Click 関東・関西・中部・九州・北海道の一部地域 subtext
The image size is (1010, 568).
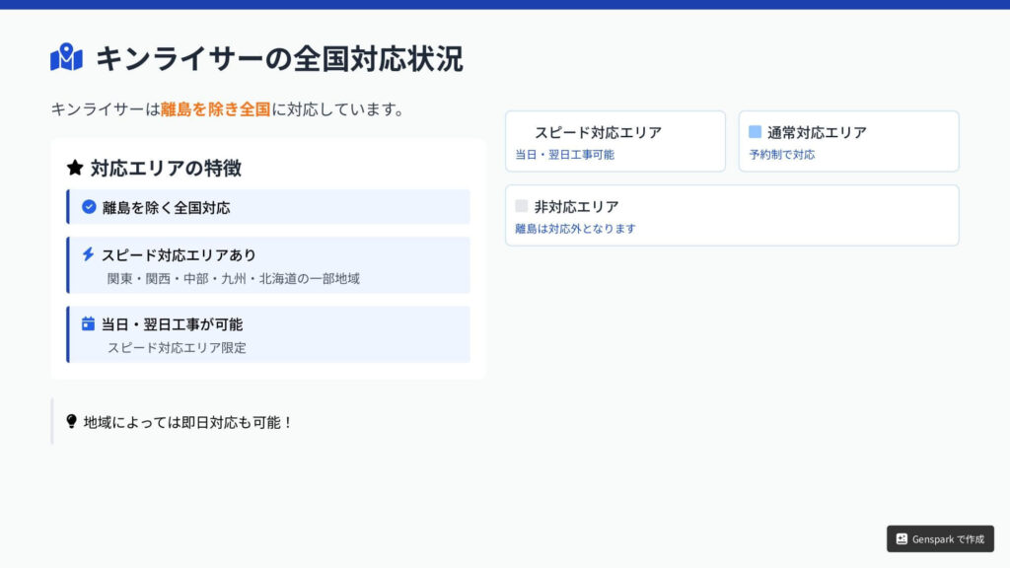[233, 279]
